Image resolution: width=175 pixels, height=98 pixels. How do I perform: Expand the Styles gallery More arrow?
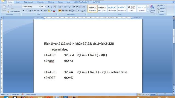pos(148,11)
